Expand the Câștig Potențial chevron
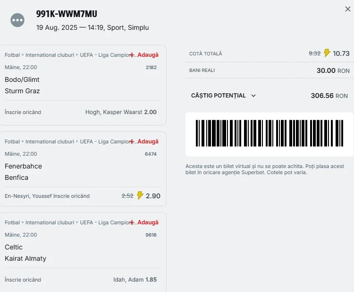Image resolution: width=354 pixels, height=292 pixels. tap(253, 96)
